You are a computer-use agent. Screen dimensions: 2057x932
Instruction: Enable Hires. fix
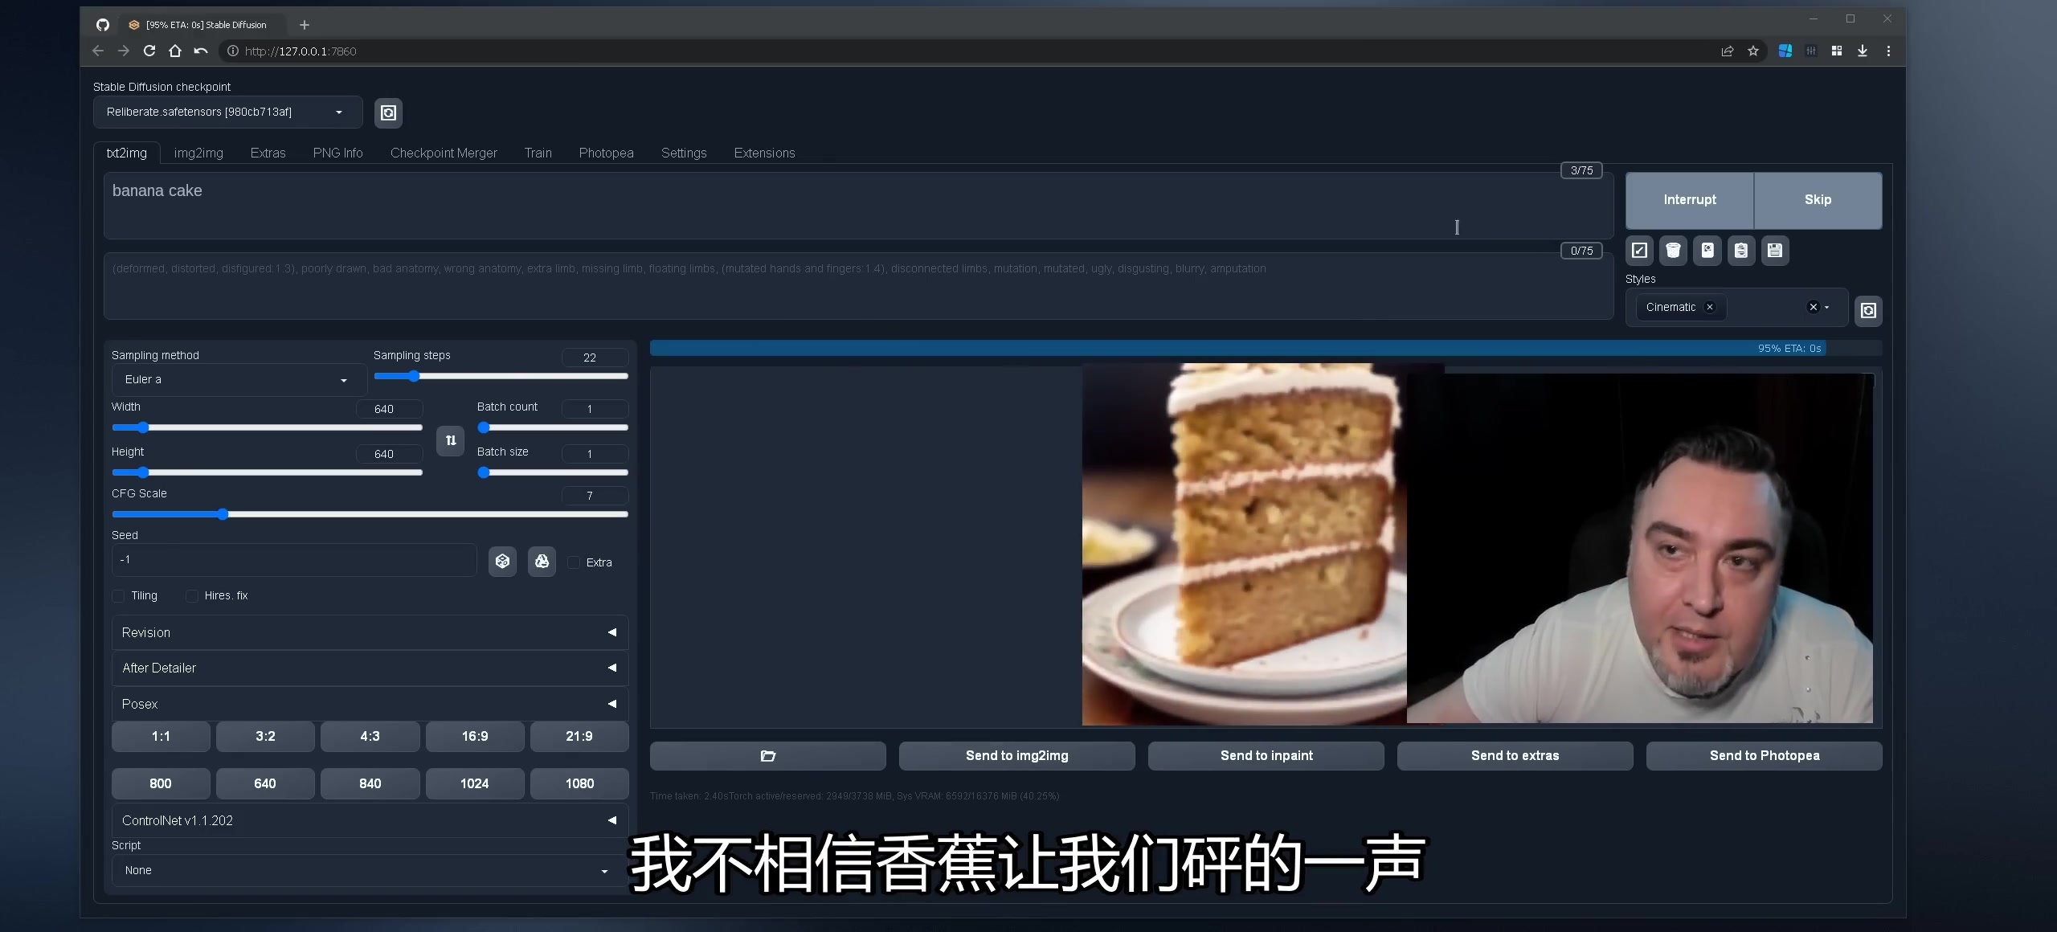pyautogui.click(x=192, y=595)
